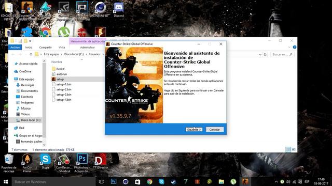The height and width of the screenshot is (186, 332).
Task: Click 'Usuarios' in the address breadcrumb
Action: click(94, 54)
